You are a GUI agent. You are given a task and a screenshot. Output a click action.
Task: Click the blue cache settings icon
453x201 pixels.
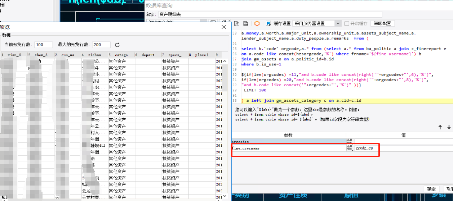click(268, 23)
